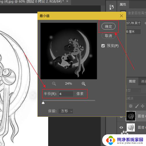Toggle the 预览(P) checkbox
Image resolution: width=146 pixels, height=146 pixels.
pyautogui.click(x=103, y=46)
